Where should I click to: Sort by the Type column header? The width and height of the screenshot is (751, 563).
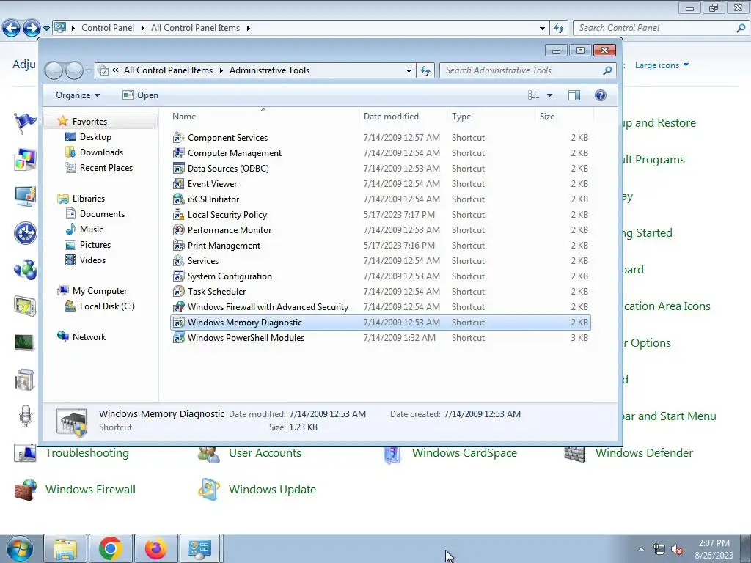491,117
